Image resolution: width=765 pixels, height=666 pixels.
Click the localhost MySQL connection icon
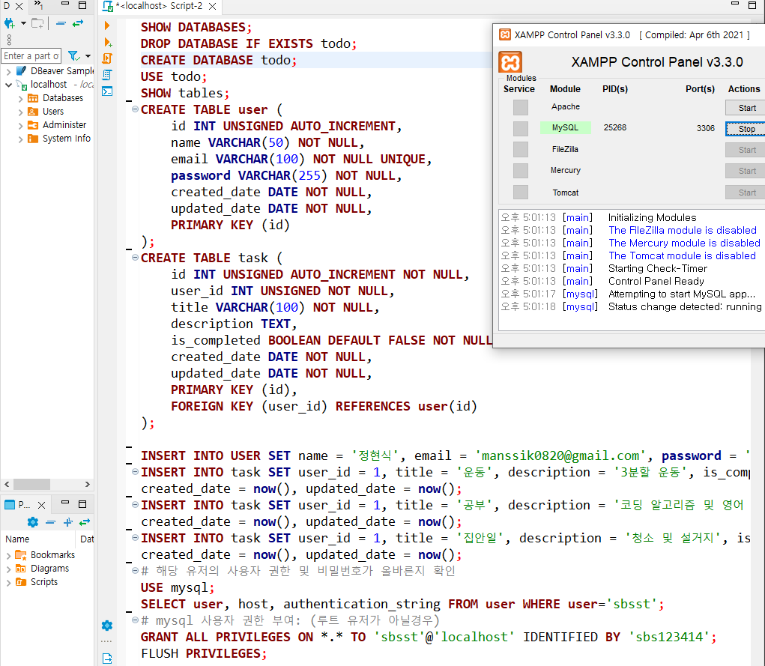(x=22, y=85)
